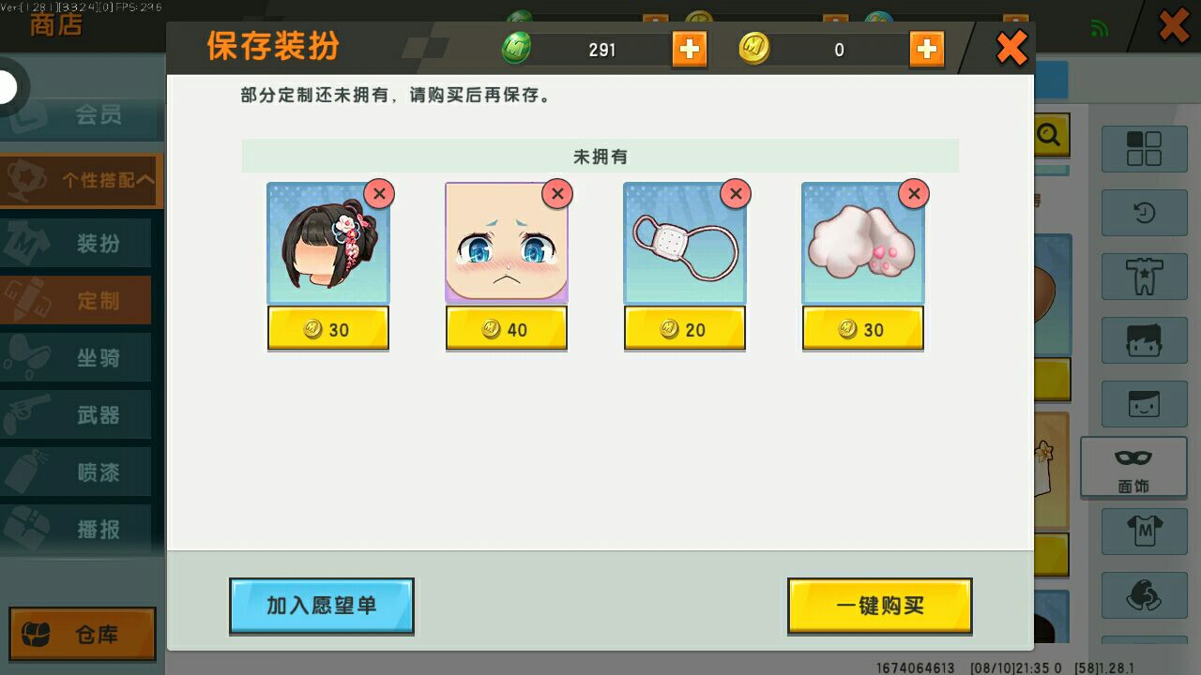This screenshot has width=1201, height=675.
Task: Open the face accessory mask category
Action: pyautogui.click(x=1133, y=468)
